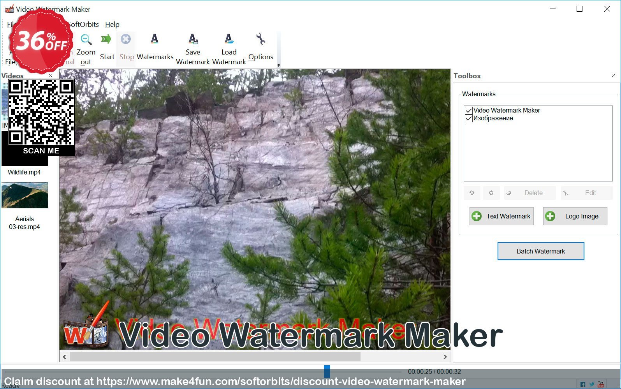Uncheck the Изображение watermark

tap(469, 118)
